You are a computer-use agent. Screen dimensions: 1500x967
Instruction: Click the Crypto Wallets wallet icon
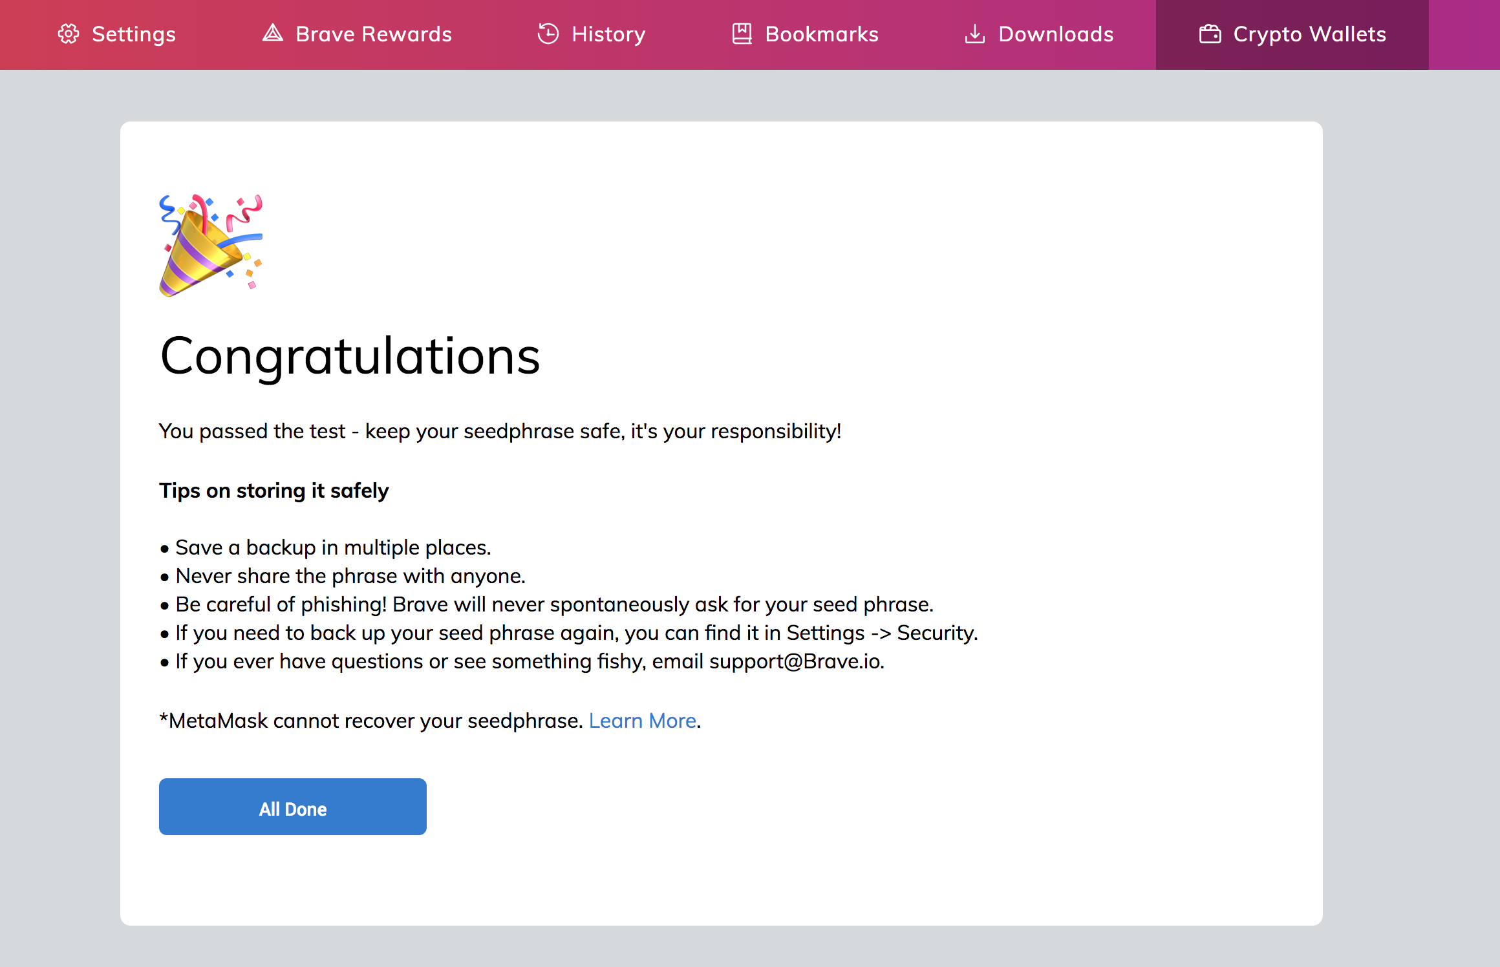coord(1210,34)
